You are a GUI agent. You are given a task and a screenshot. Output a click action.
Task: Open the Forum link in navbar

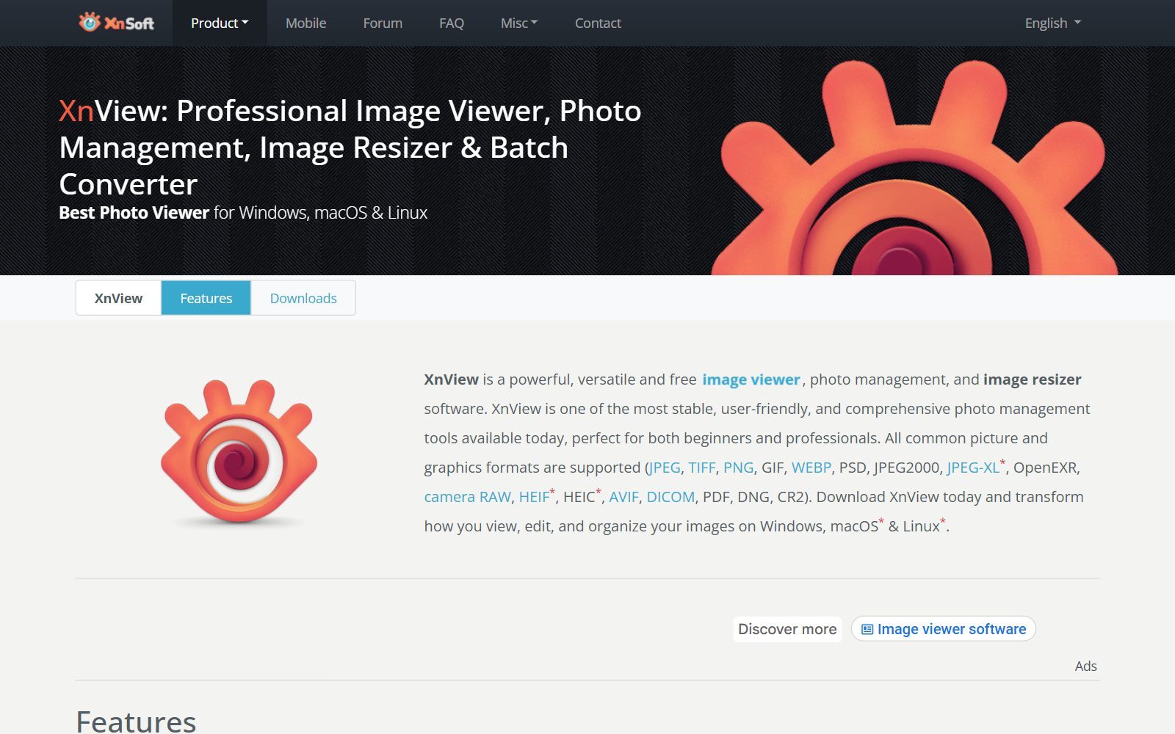(383, 23)
